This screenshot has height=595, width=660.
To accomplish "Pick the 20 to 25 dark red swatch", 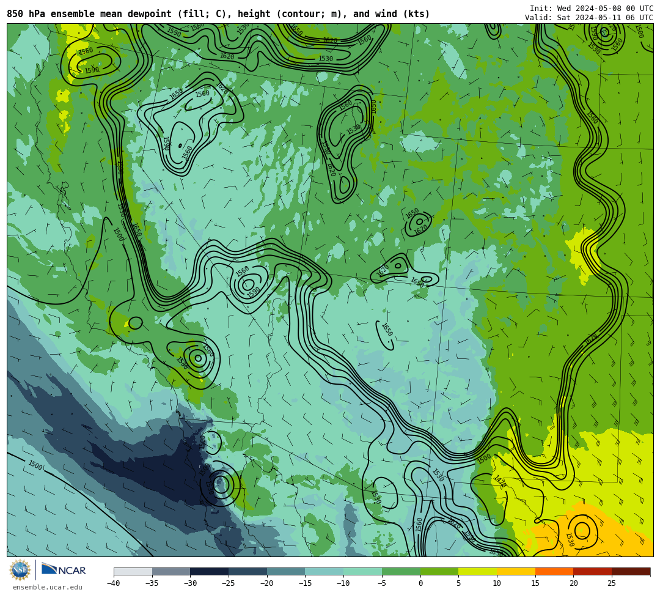I will 592,571.
